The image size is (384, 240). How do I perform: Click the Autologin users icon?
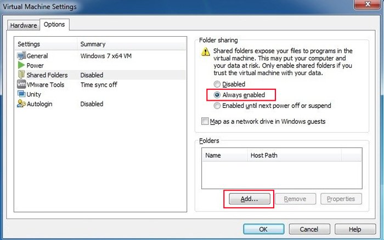coord(21,104)
